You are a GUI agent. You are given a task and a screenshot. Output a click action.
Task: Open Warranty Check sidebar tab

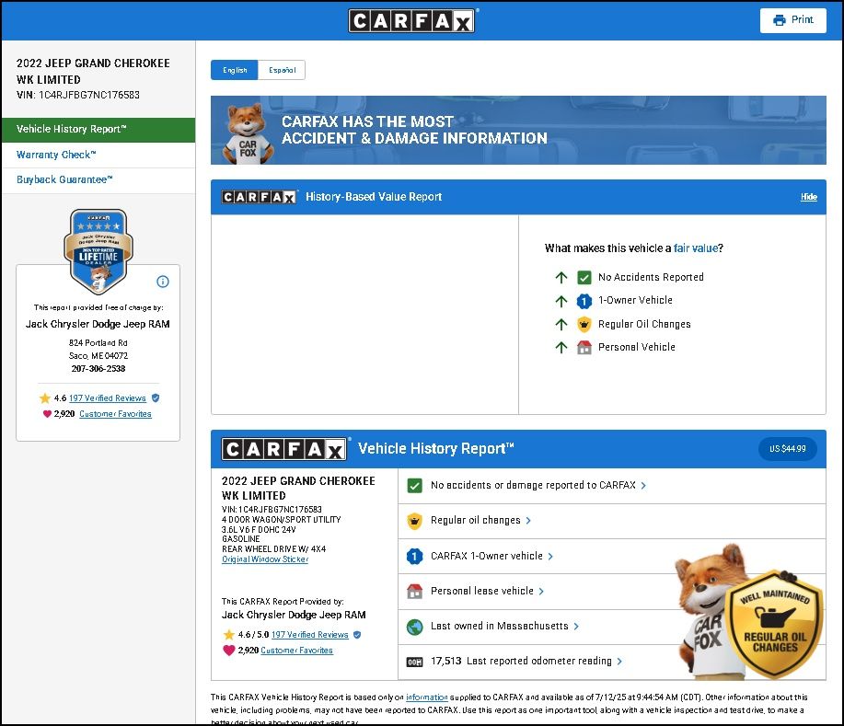point(98,155)
